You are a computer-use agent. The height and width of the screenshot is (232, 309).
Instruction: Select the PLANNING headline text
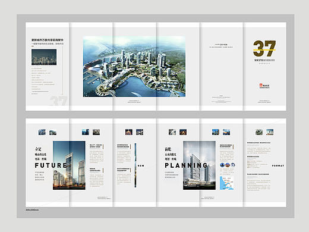tap(186, 165)
